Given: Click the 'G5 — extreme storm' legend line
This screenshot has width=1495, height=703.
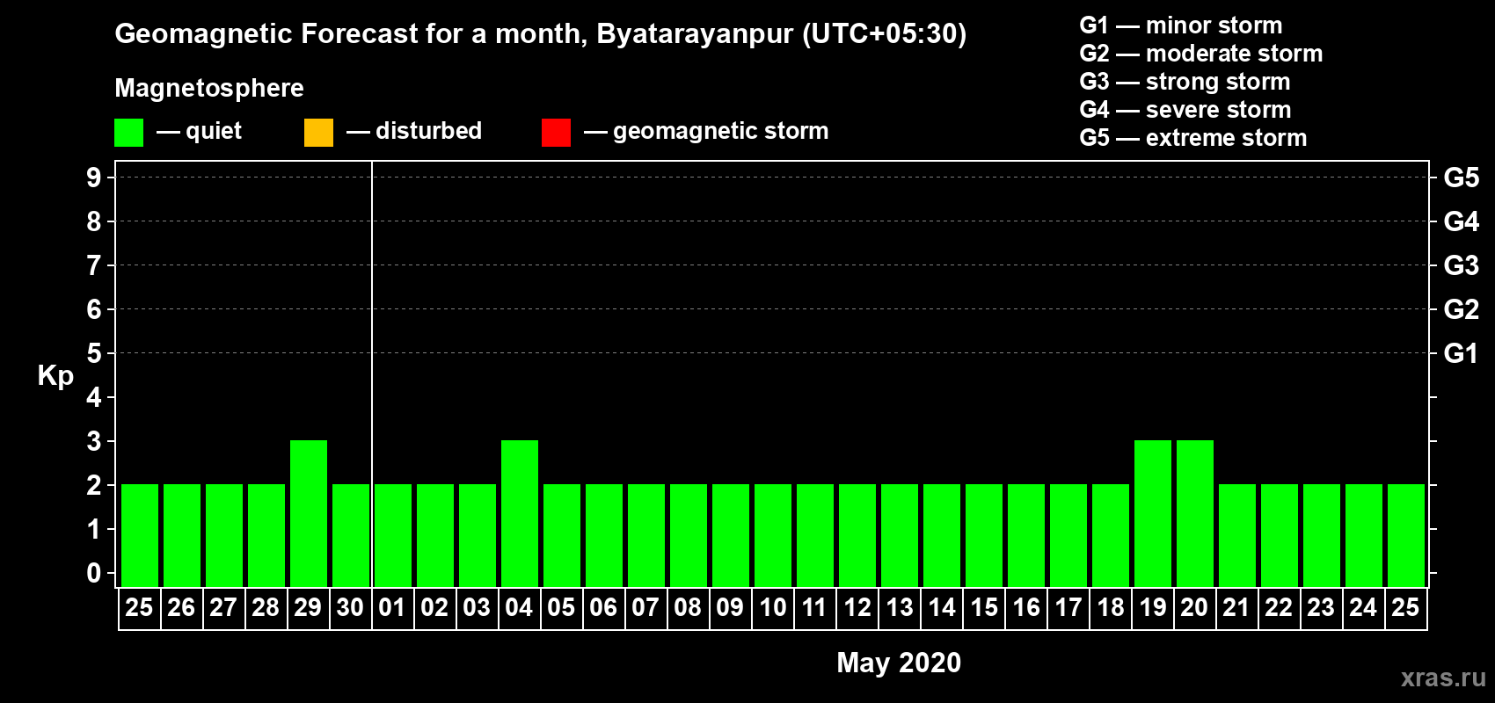Looking at the screenshot, I should [x=1192, y=138].
